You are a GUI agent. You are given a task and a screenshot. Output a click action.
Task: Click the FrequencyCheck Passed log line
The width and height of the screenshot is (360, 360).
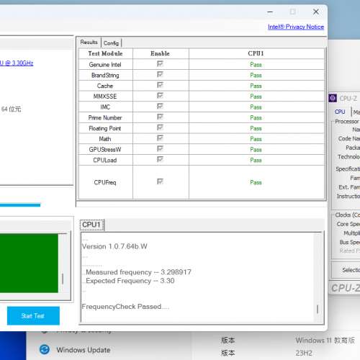click(x=125, y=307)
